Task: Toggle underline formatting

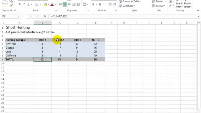Action: [x=28, y=4]
